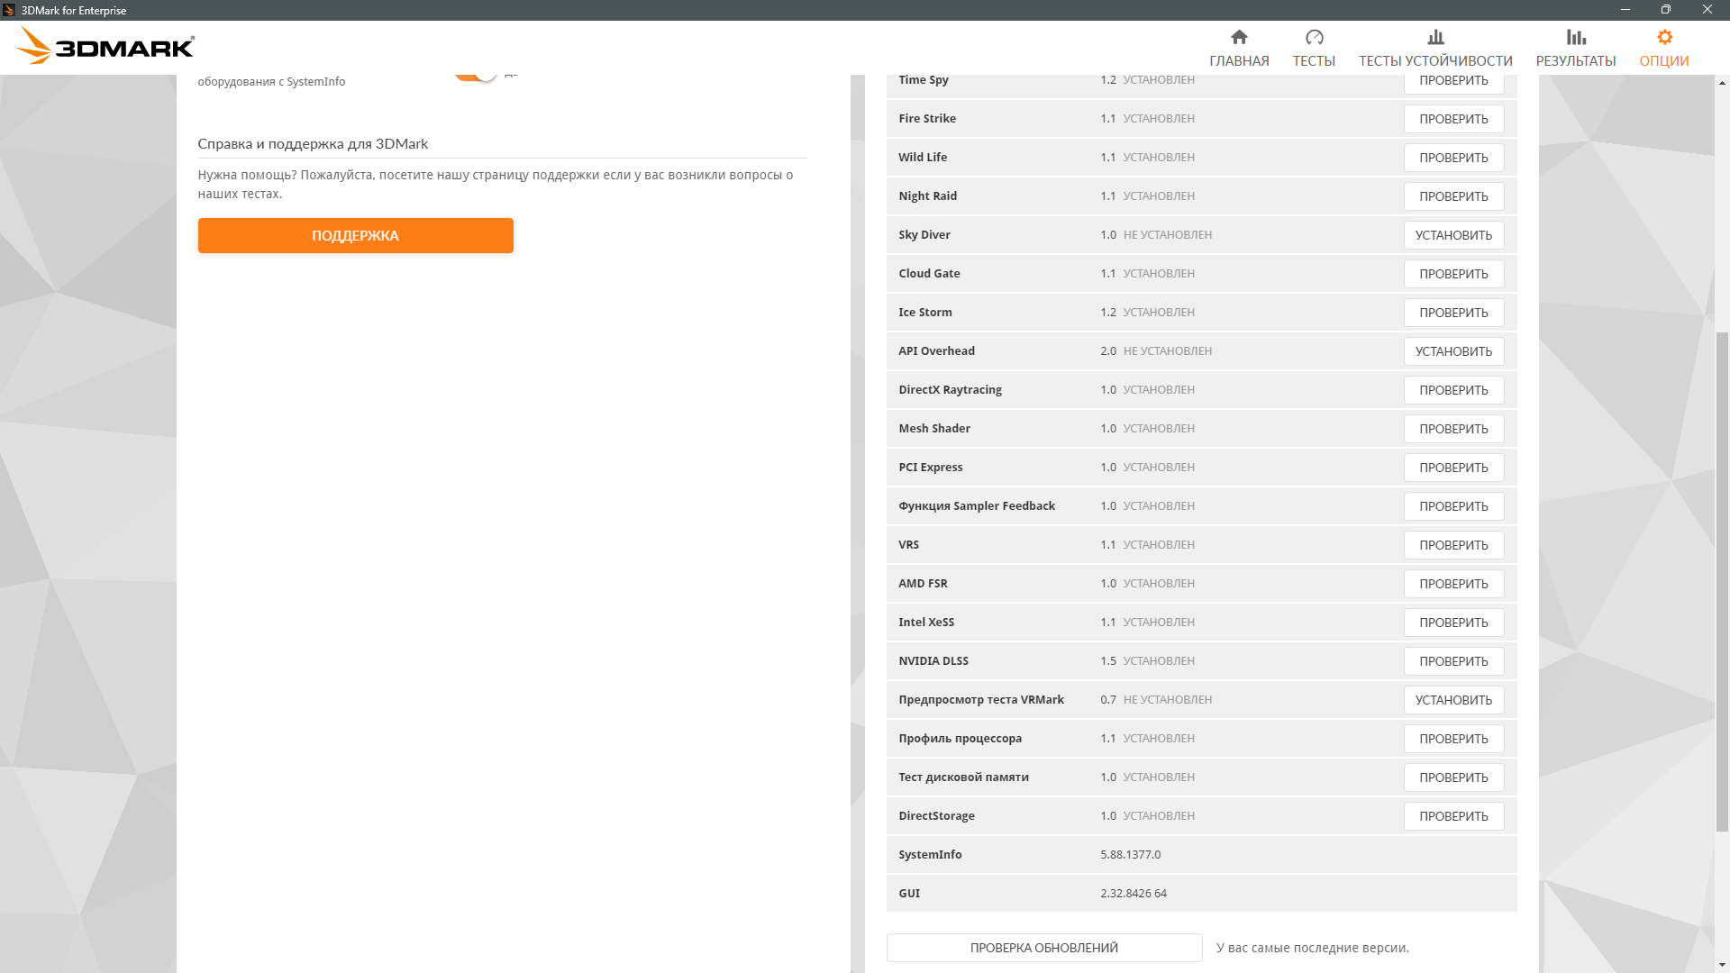The width and height of the screenshot is (1730, 973).
Task: Click the GUI version 2.32.8426 64
Action: coord(1133,893)
